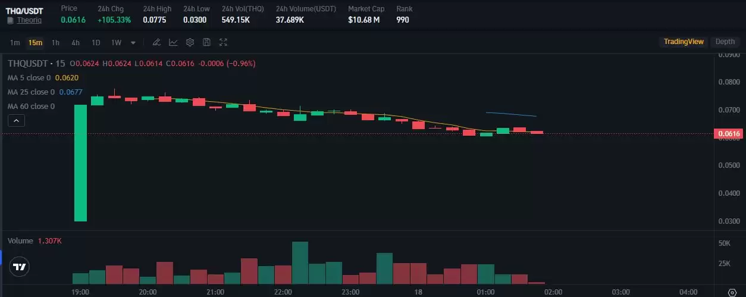The image size is (746, 297).
Task: Open the THQUSDT symbol legend title
Action: click(x=27, y=64)
